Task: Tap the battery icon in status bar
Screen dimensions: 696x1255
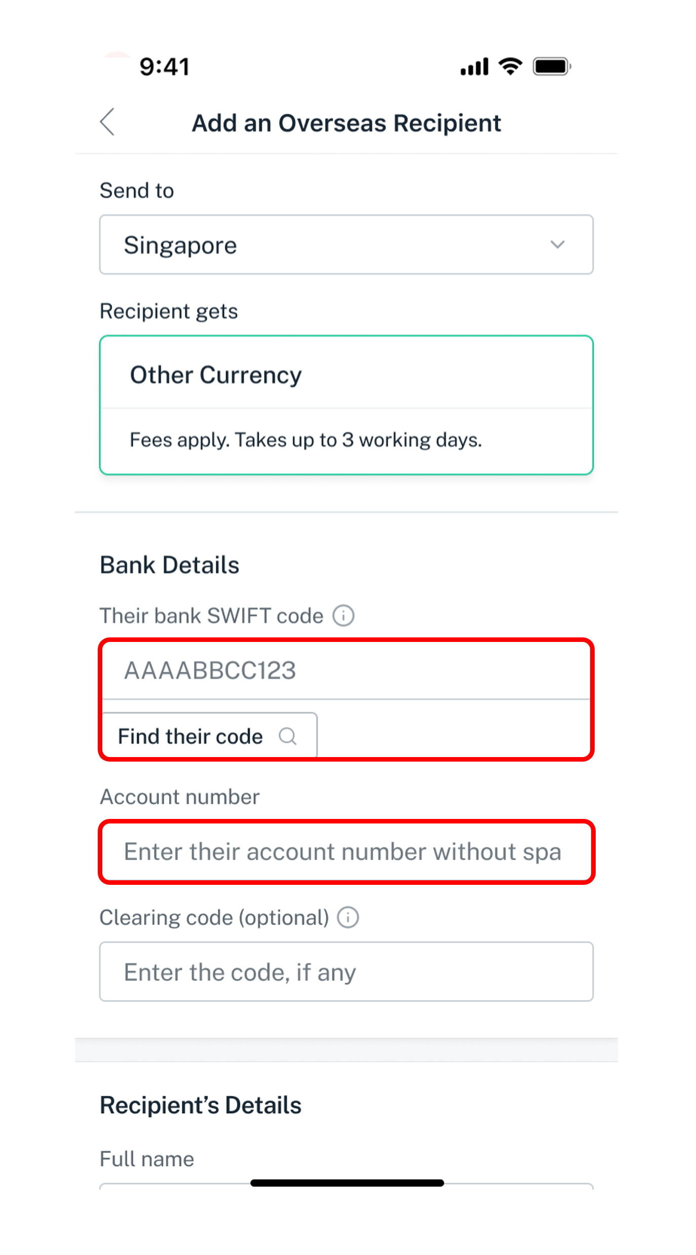Action: coord(552,66)
